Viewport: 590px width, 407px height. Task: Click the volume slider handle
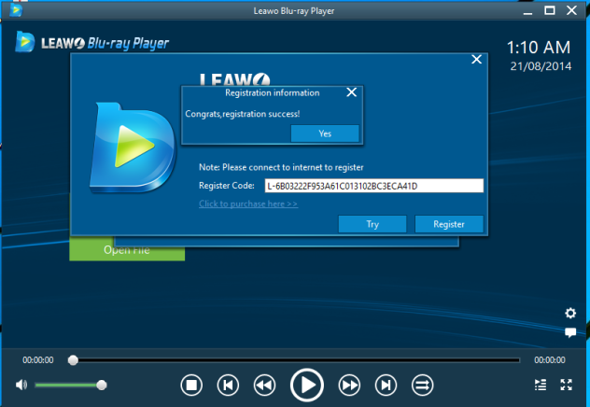click(x=101, y=385)
